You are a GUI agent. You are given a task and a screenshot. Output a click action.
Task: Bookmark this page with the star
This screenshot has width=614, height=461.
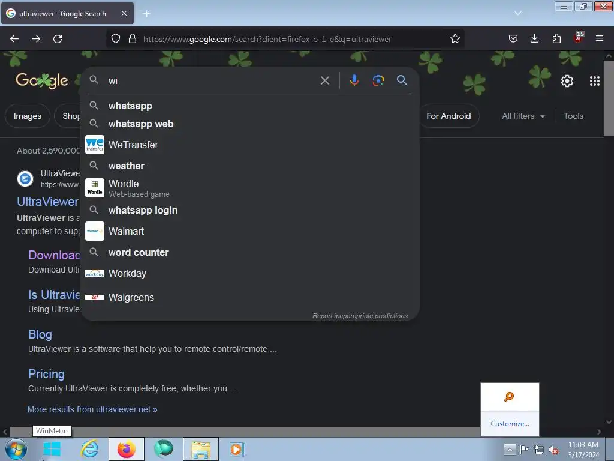tap(455, 39)
